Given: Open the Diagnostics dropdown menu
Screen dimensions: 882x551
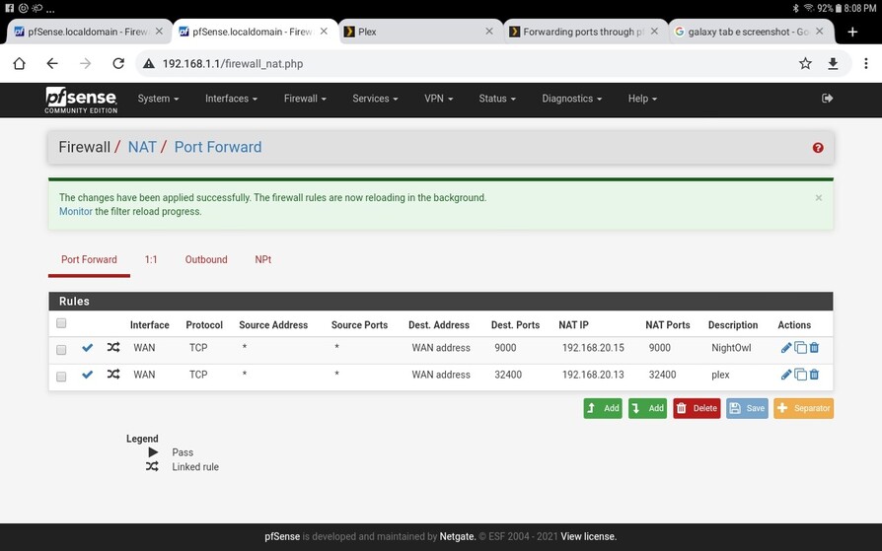Looking at the screenshot, I should [x=572, y=99].
